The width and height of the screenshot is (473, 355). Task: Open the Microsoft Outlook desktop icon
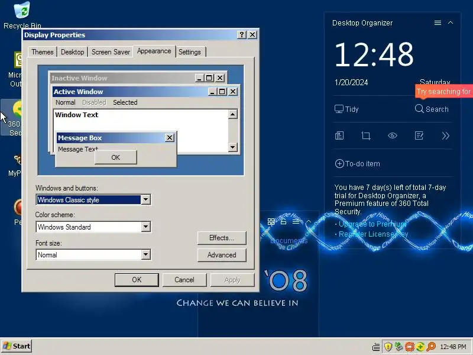point(14,69)
